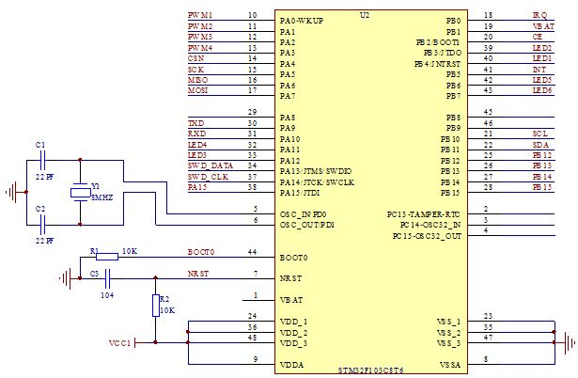Click the OSC_IN/PD0 pin name

coord(303,214)
